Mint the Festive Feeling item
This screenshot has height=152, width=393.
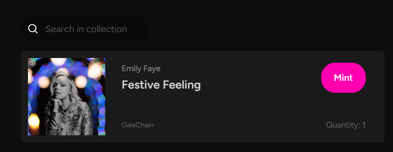(x=343, y=78)
